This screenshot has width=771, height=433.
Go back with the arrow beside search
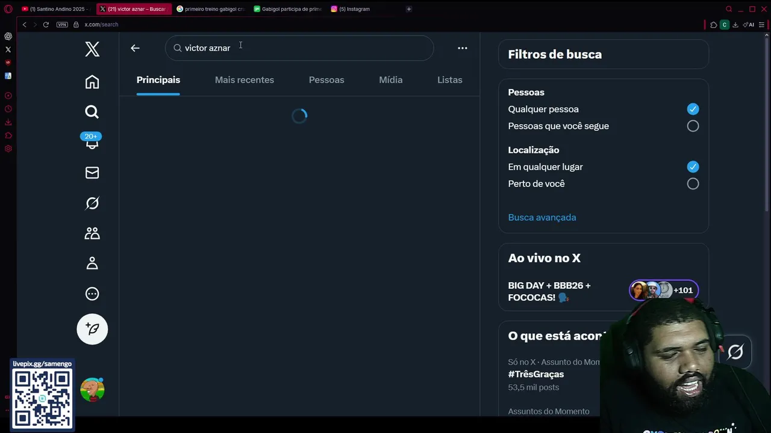(135, 48)
